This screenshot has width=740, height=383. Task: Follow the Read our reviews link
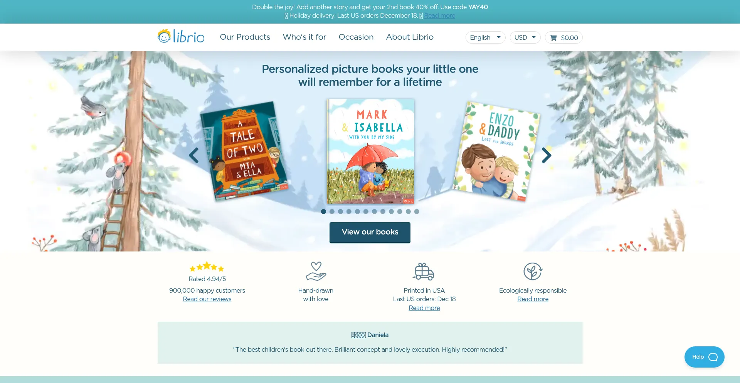pos(207,299)
